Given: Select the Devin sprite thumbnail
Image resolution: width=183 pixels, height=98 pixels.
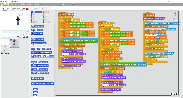Looking at the screenshot, I should click(14, 43).
